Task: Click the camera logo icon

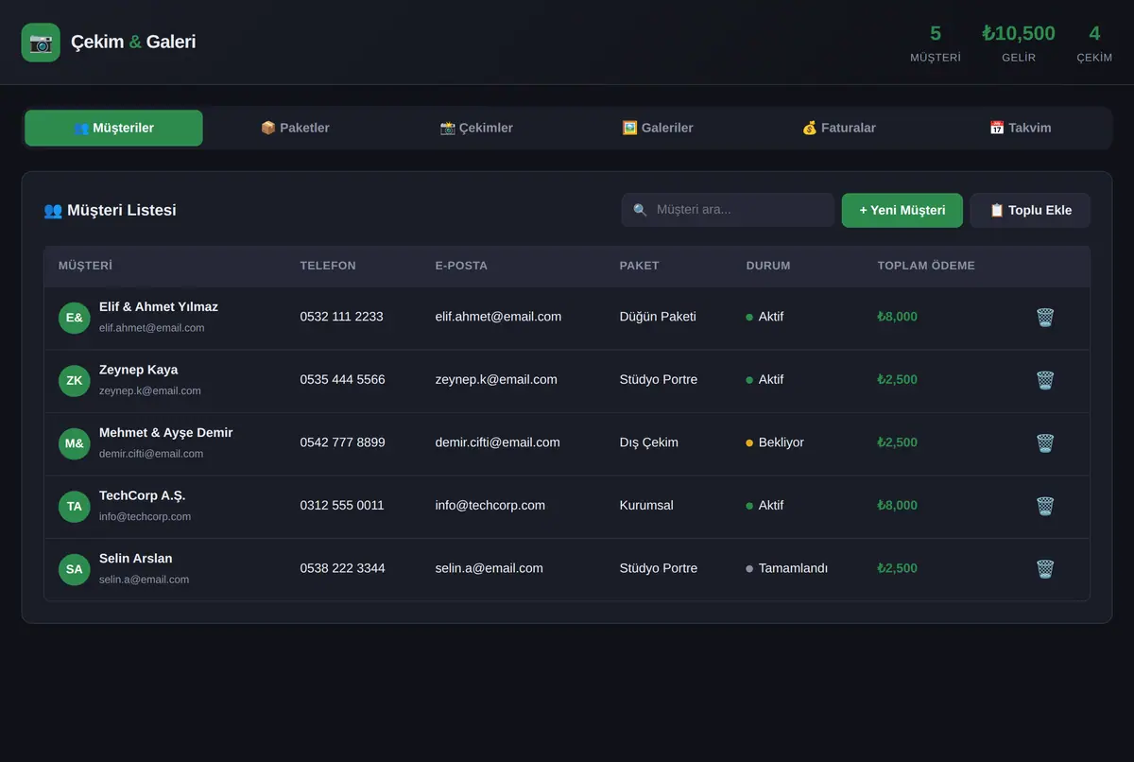Action: click(41, 43)
